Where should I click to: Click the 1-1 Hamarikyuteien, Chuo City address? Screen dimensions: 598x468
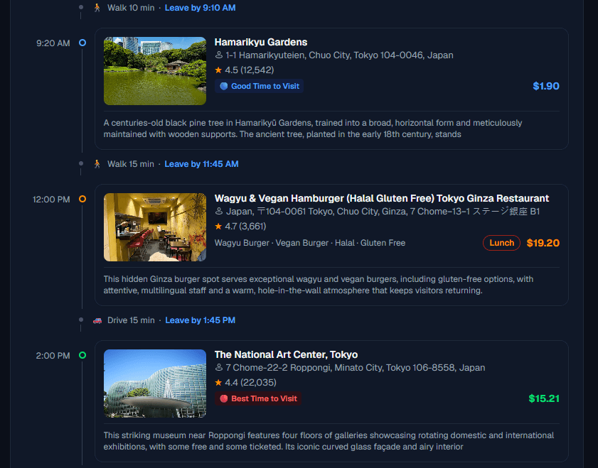tap(339, 55)
